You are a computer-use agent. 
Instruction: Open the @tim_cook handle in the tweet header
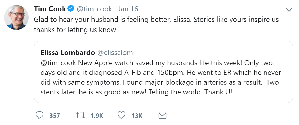(95, 9)
